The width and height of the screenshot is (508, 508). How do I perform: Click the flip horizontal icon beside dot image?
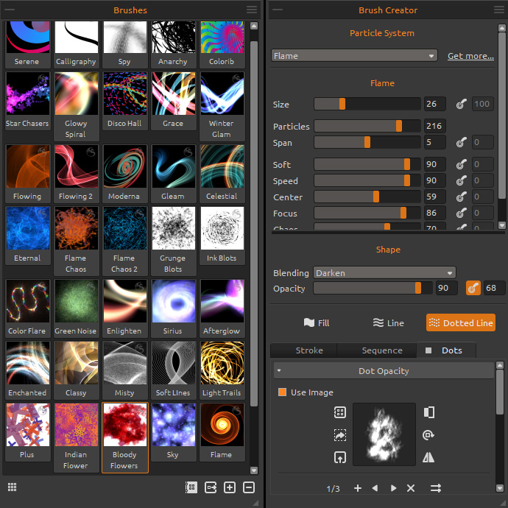point(428,458)
